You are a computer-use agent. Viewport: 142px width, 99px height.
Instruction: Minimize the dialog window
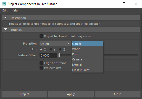pos(112,4)
